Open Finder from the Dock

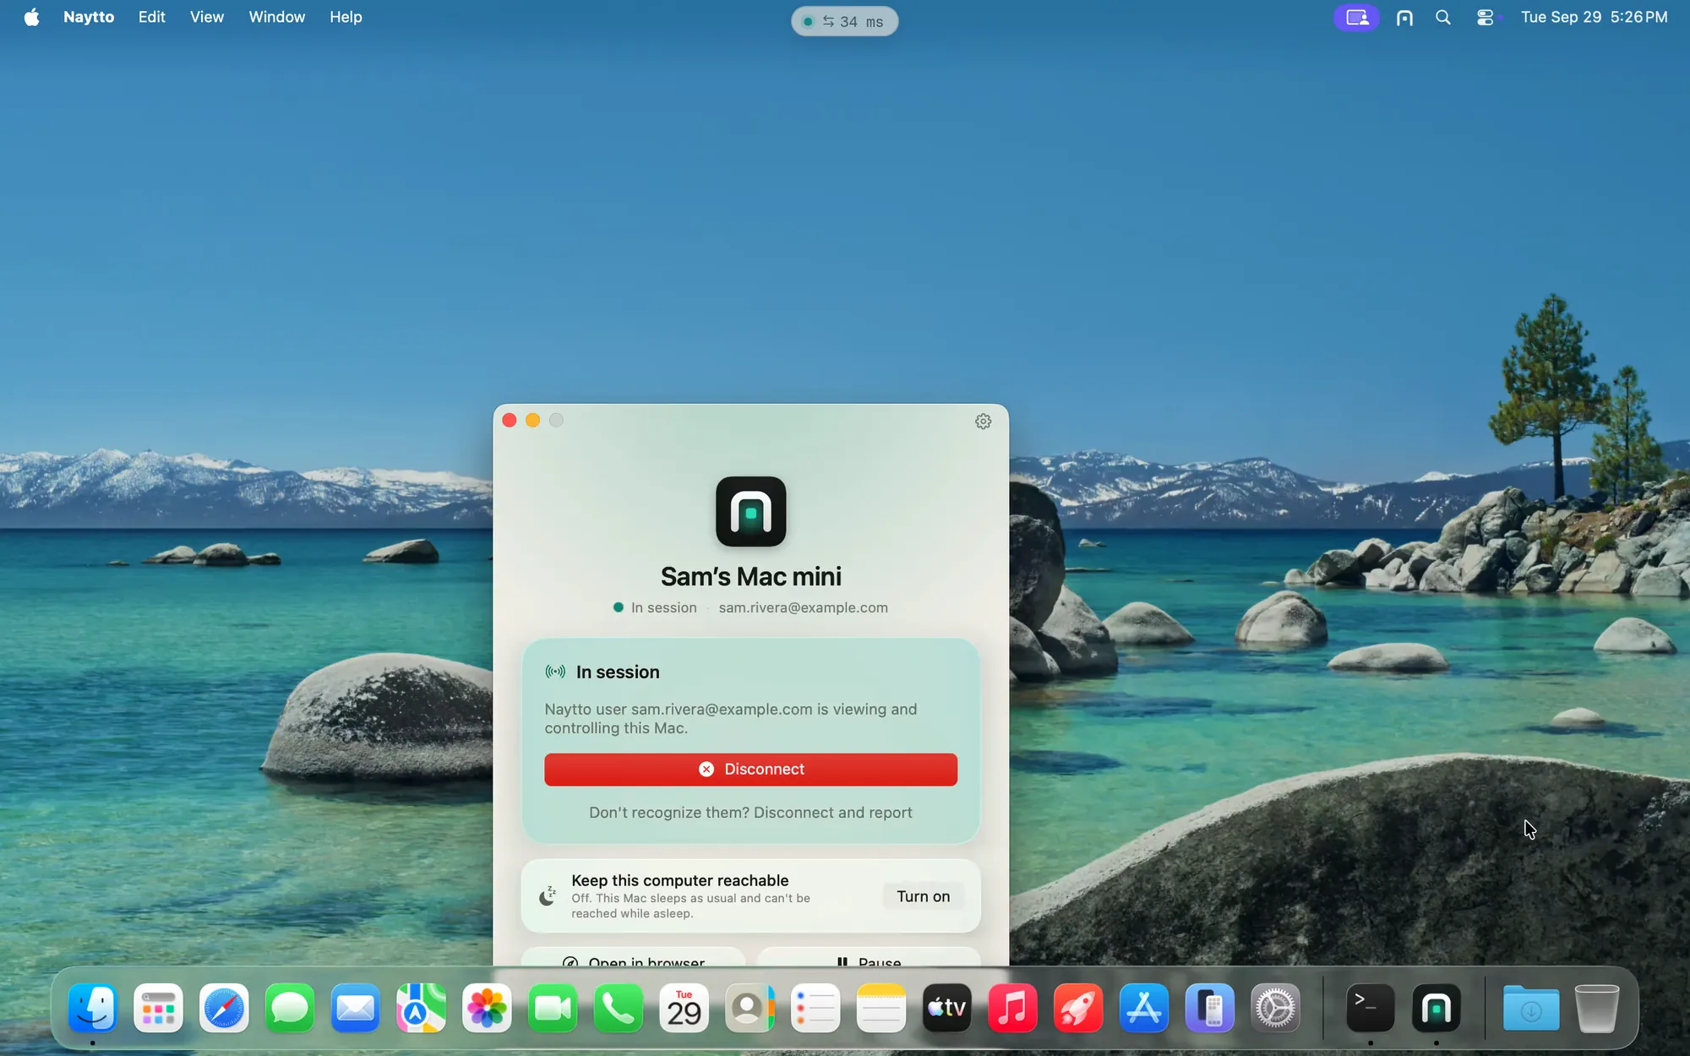tap(92, 1008)
